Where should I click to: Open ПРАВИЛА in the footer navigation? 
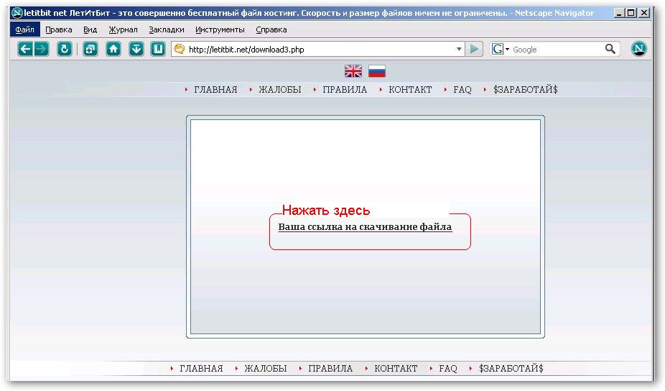(330, 368)
